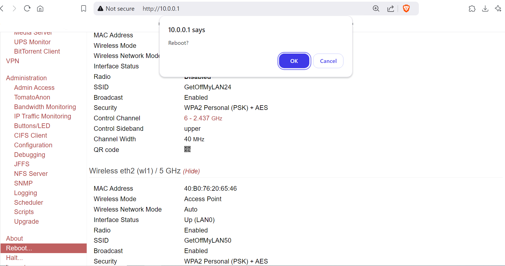Open SNMP settings

point(23,183)
